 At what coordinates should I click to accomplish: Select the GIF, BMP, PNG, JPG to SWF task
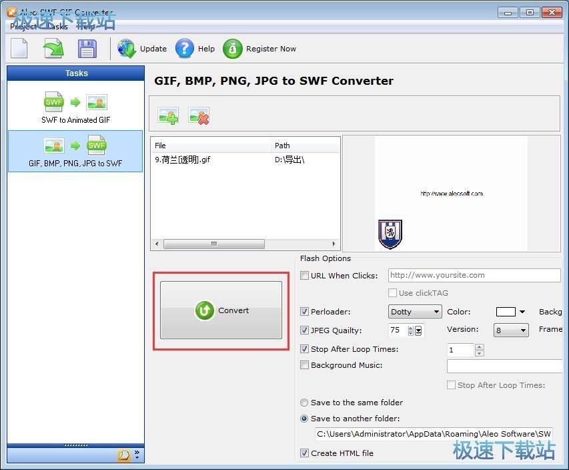tap(75, 151)
